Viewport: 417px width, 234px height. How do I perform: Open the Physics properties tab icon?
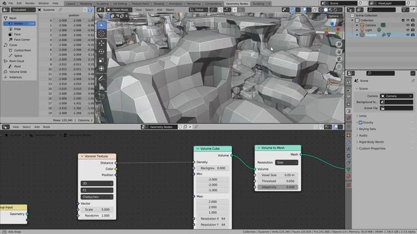point(349,156)
